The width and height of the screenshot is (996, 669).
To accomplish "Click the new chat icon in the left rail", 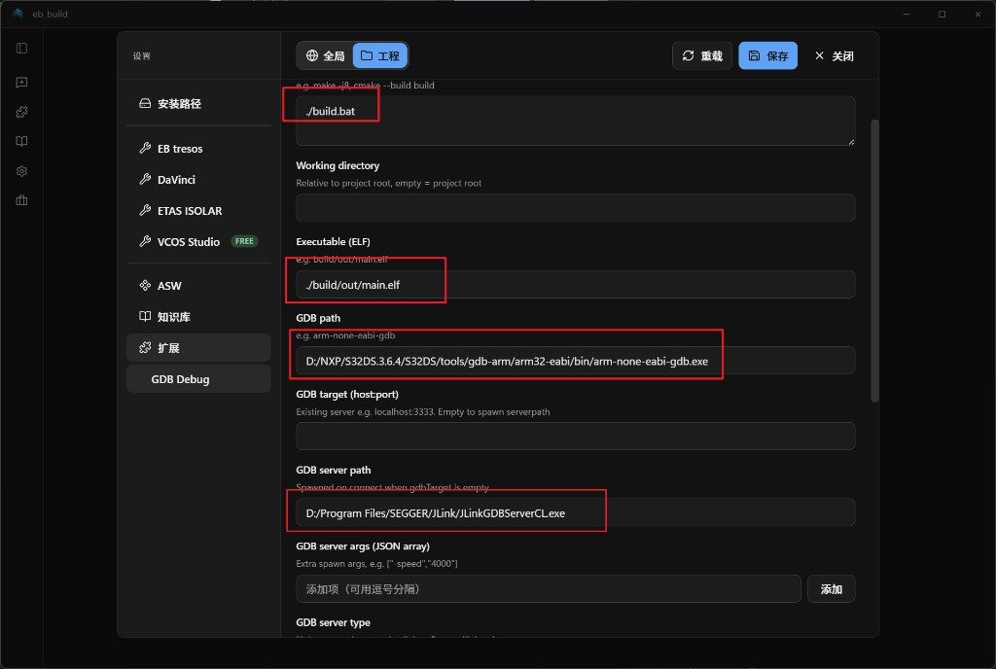I will pyautogui.click(x=21, y=83).
